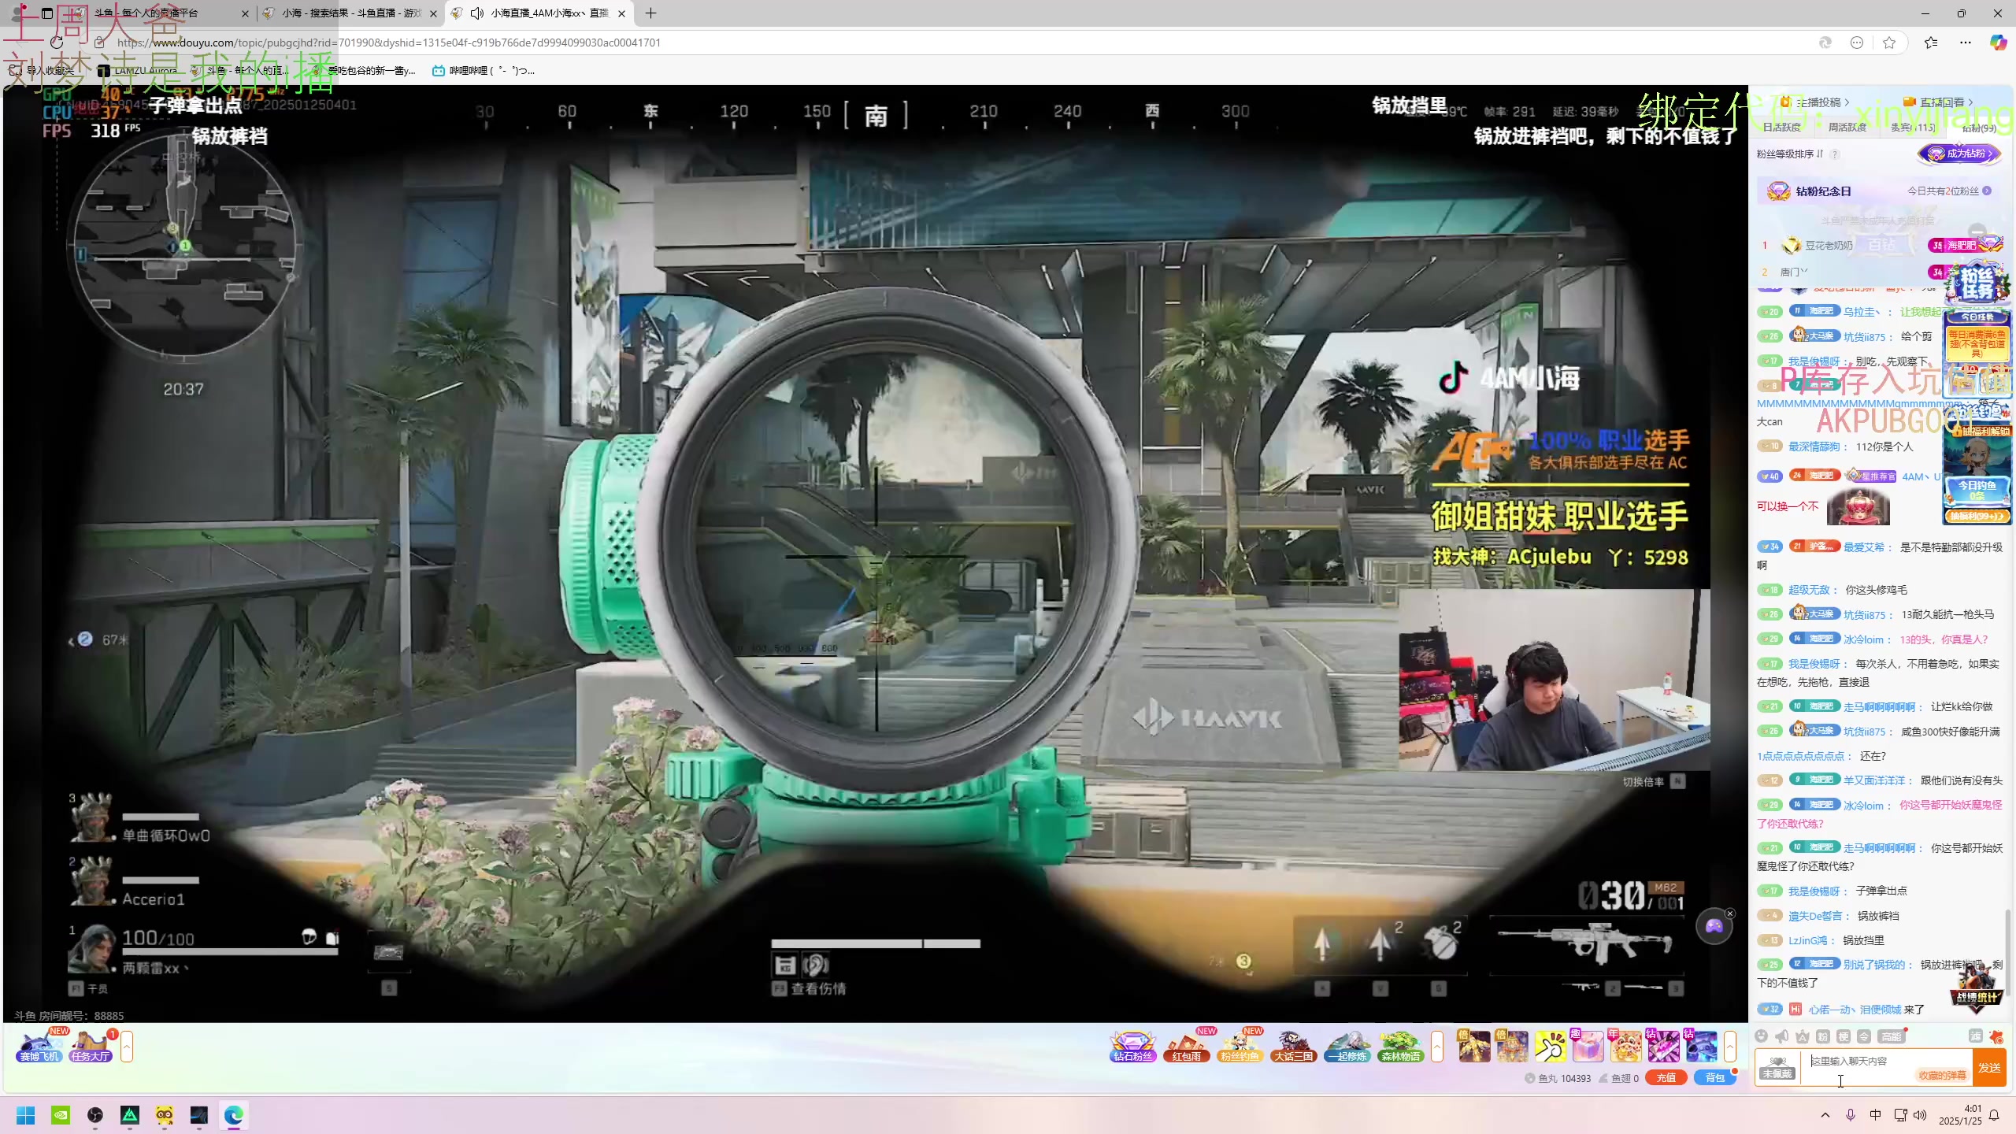Select the golden phoenix 倍 gift
Screen dimensions: 2016x1134
click(x=1473, y=1047)
